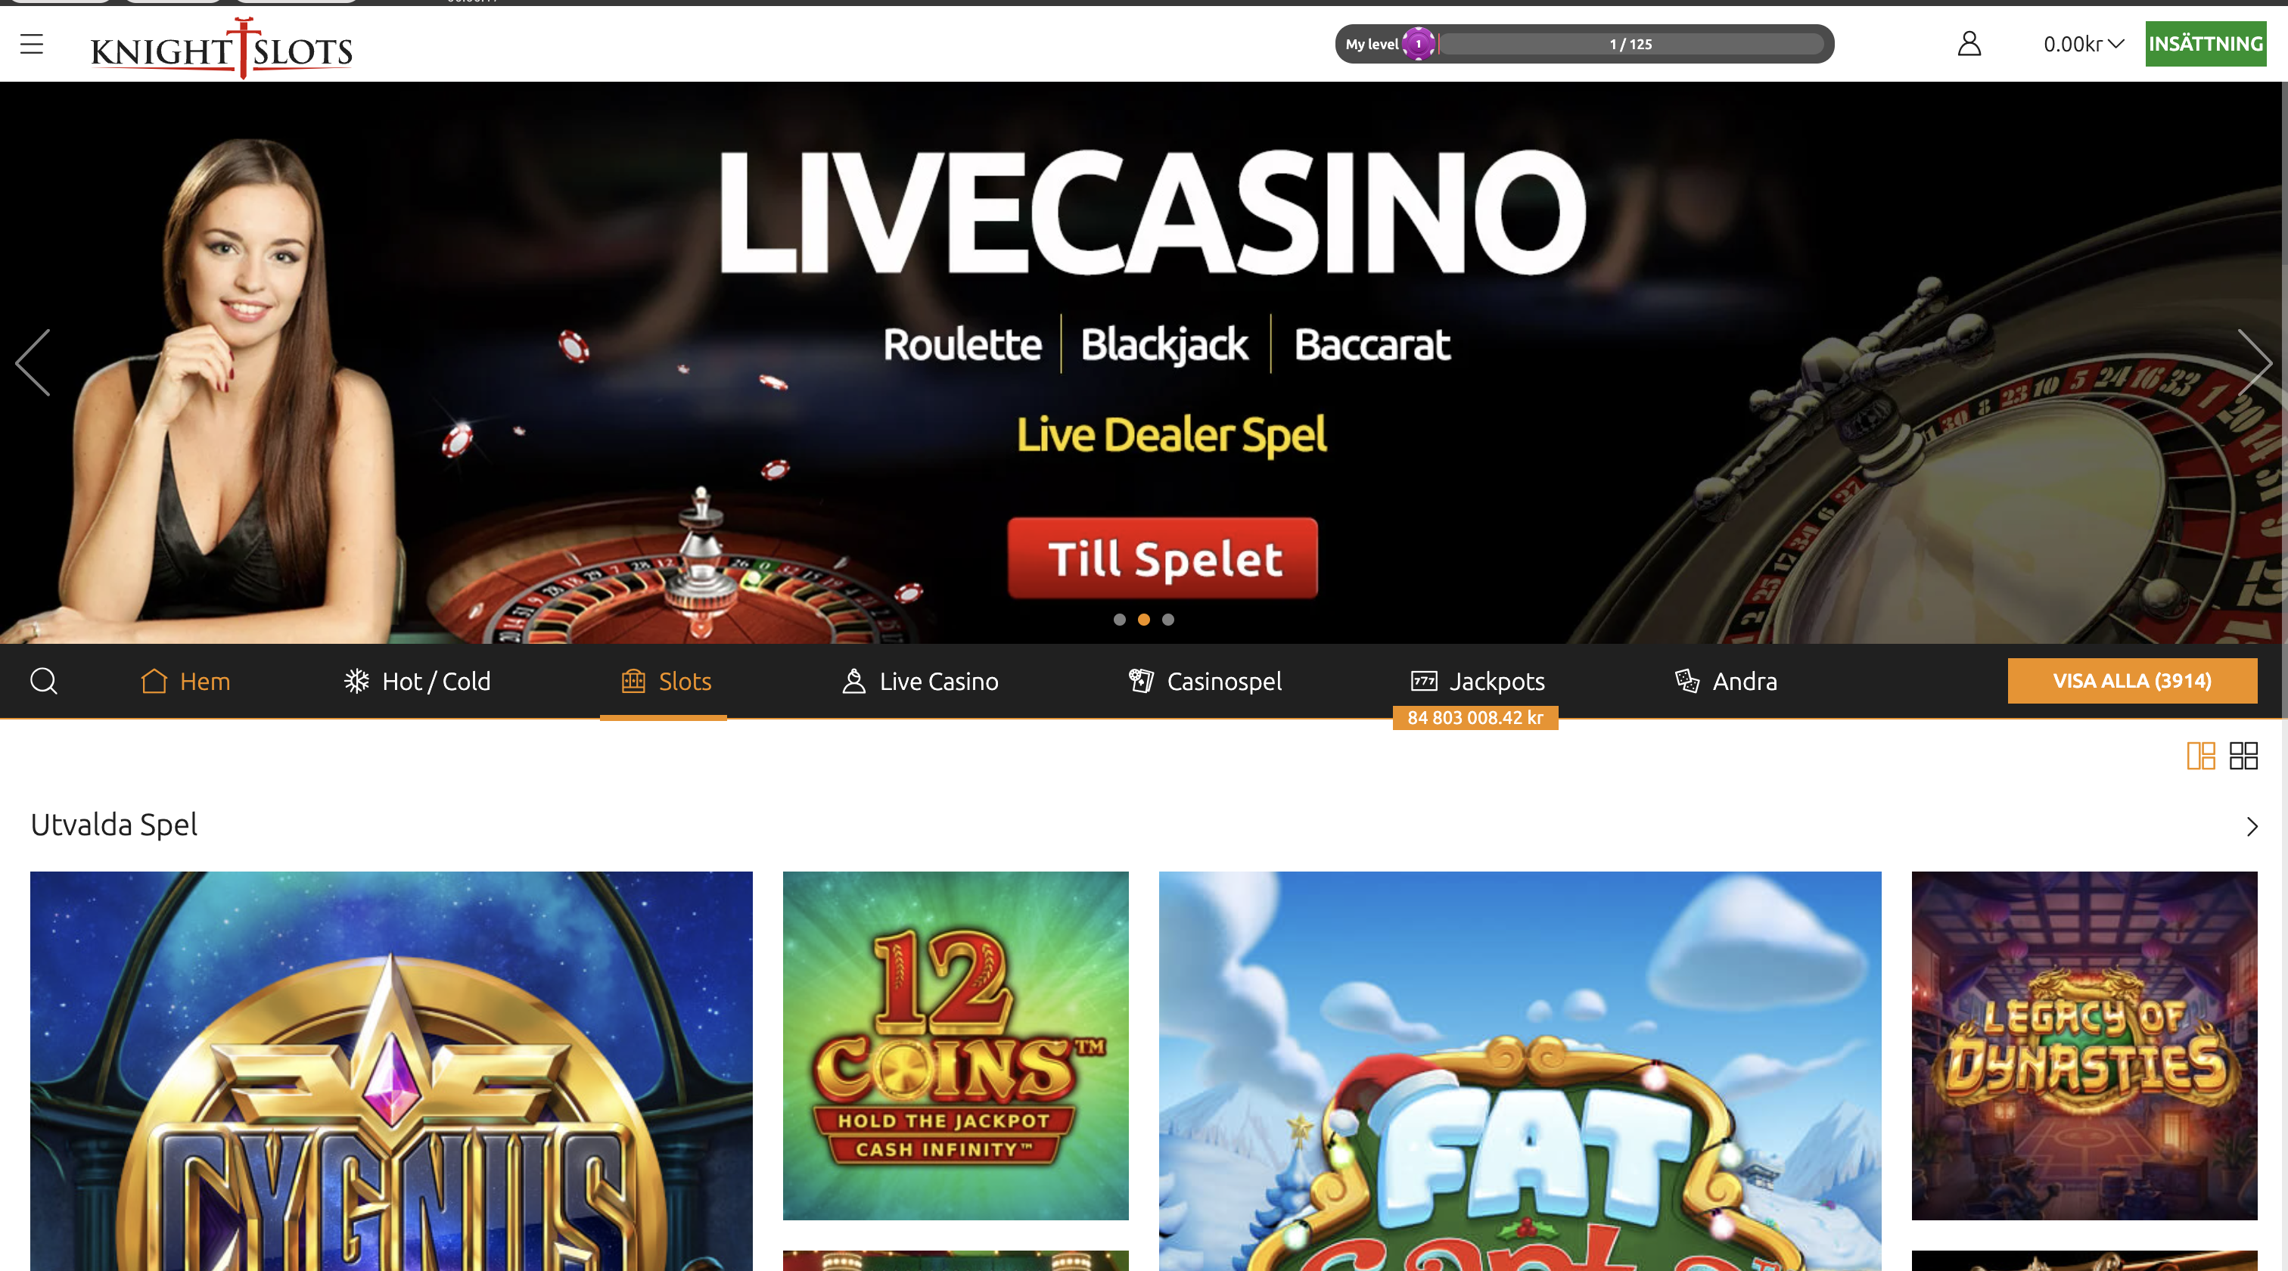Click the Knight Slots logo
Image resolution: width=2288 pixels, height=1271 pixels.
click(x=221, y=49)
